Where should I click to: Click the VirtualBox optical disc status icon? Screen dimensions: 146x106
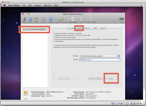[x=116, y=103]
